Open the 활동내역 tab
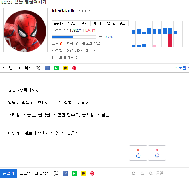 pos(59,23)
